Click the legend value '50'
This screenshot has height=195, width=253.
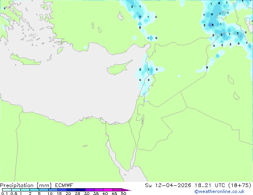click(123, 193)
